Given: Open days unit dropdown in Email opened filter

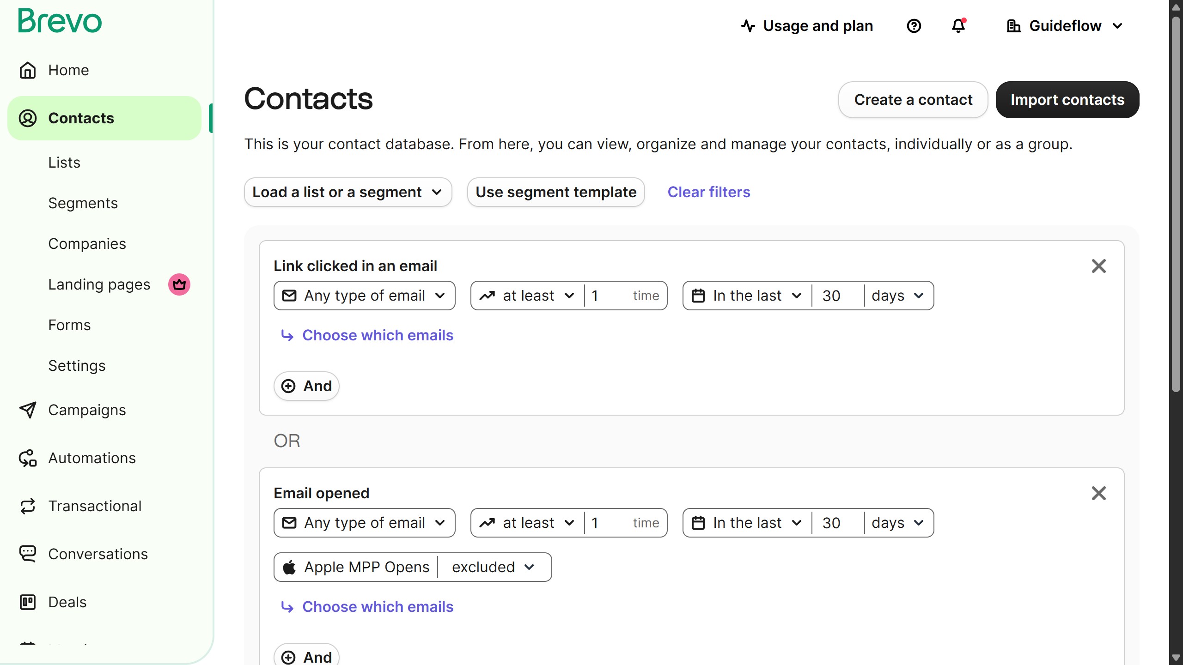Looking at the screenshot, I should (897, 523).
